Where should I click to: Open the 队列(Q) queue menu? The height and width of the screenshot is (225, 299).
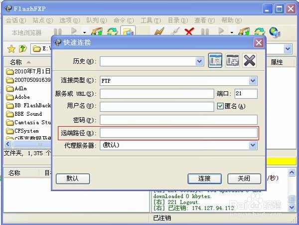[97, 20]
